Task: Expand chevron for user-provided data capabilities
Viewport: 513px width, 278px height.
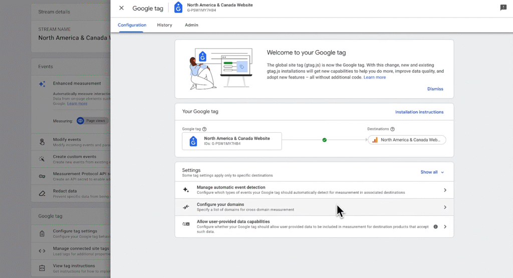Action: [x=445, y=226]
